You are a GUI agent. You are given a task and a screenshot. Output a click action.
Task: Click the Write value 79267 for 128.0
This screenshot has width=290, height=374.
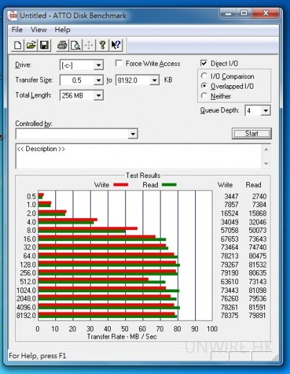click(230, 265)
